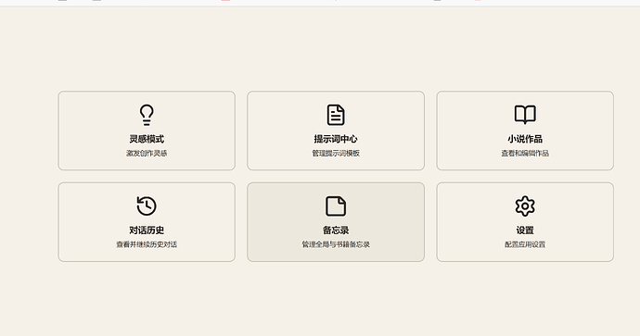Open the 提示词中心 card title

coord(336,139)
